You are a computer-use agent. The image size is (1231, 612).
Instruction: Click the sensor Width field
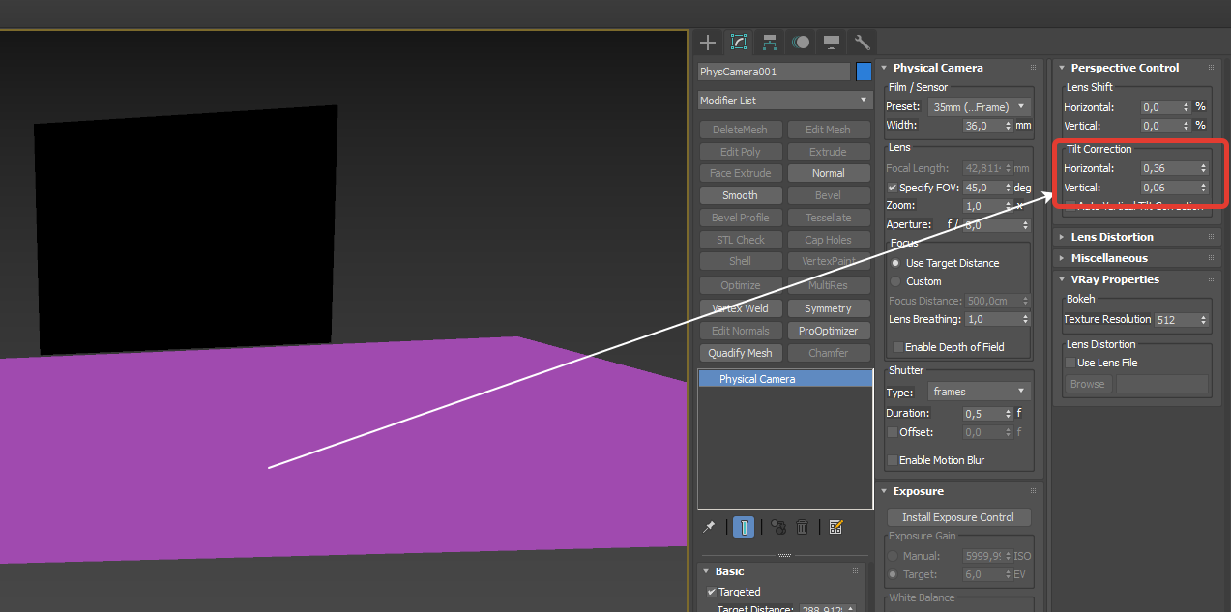982,126
